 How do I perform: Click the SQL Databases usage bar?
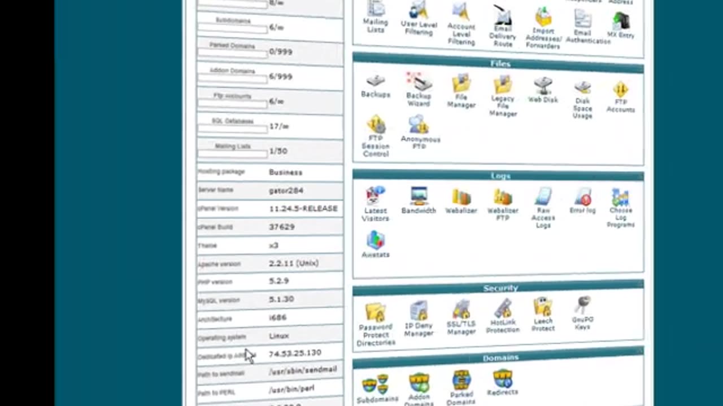[x=232, y=130]
